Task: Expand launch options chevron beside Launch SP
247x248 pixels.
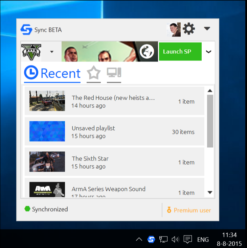Action: point(208,52)
